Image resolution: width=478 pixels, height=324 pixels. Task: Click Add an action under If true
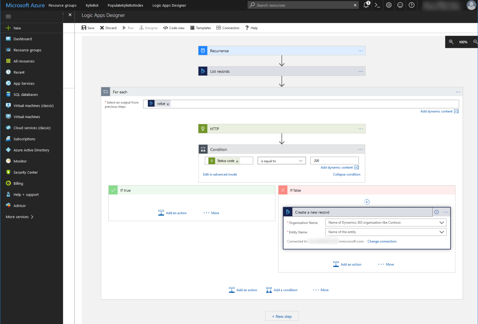click(x=172, y=213)
